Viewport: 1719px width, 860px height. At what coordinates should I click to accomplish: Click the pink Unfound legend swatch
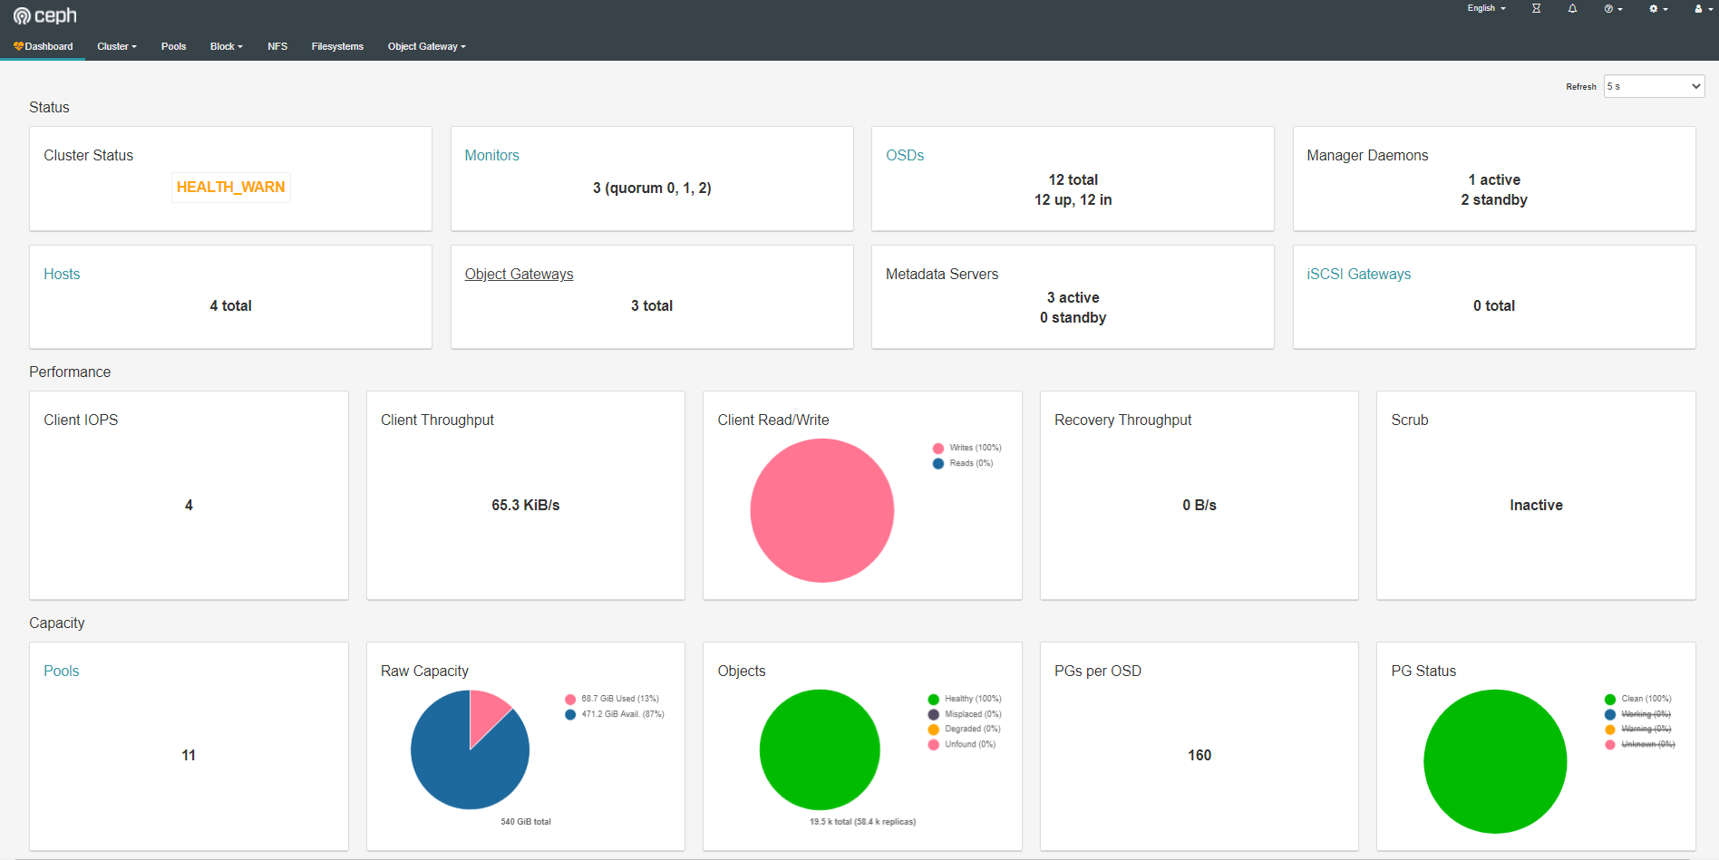tap(933, 745)
